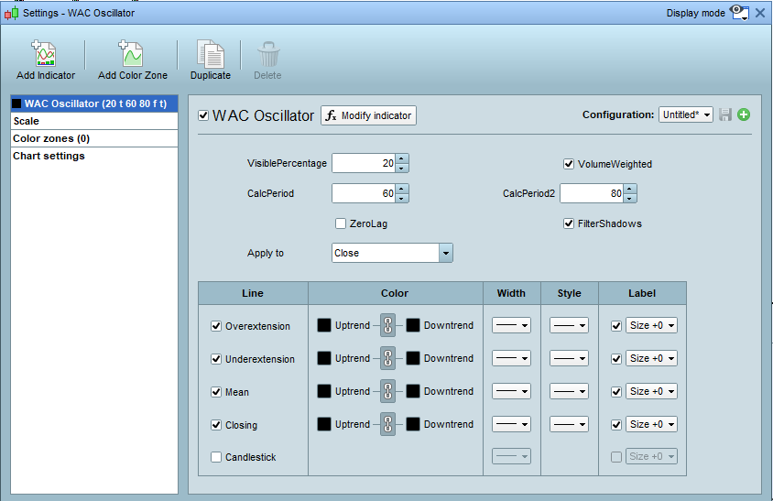Open Underextension width dropdown
Screen dimensions: 773x501
[x=511, y=358]
